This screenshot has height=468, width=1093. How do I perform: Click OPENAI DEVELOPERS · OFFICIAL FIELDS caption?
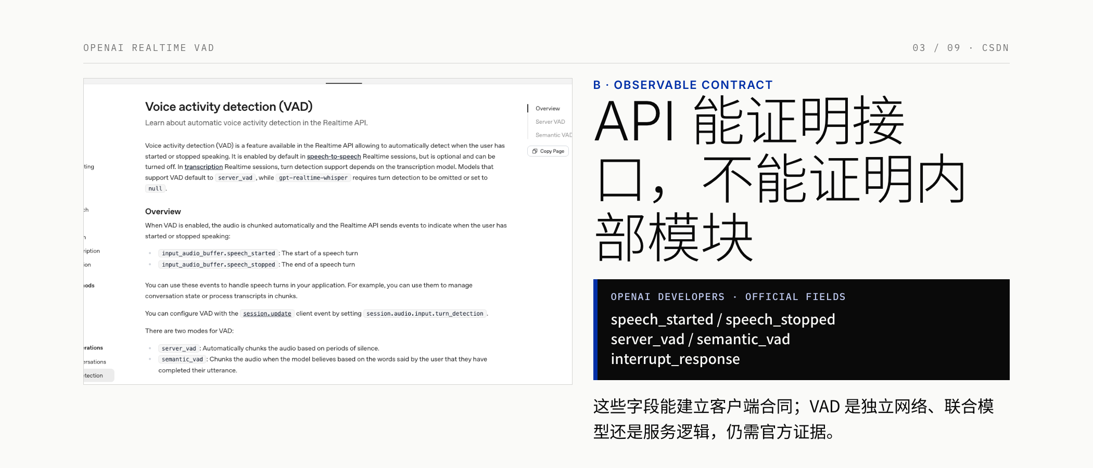coord(728,297)
